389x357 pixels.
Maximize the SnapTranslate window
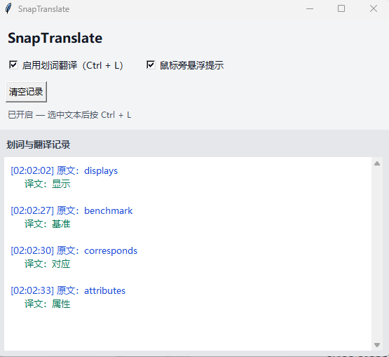(341, 8)
